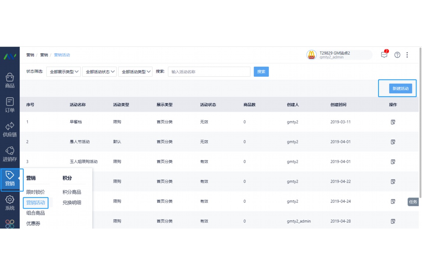Click the overflow three-dot menu top right
Viewport: 422px width, 275px height.
pos(407,55)
